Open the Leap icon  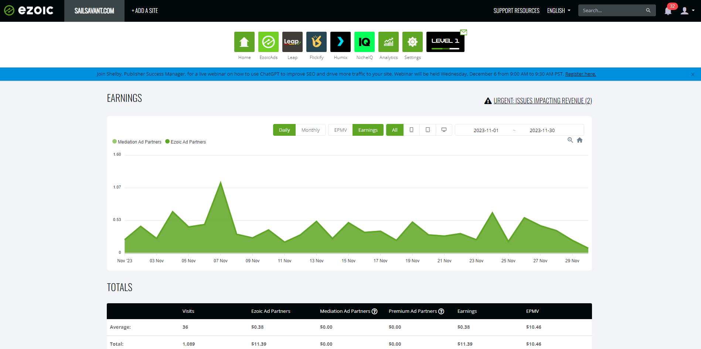292,42
